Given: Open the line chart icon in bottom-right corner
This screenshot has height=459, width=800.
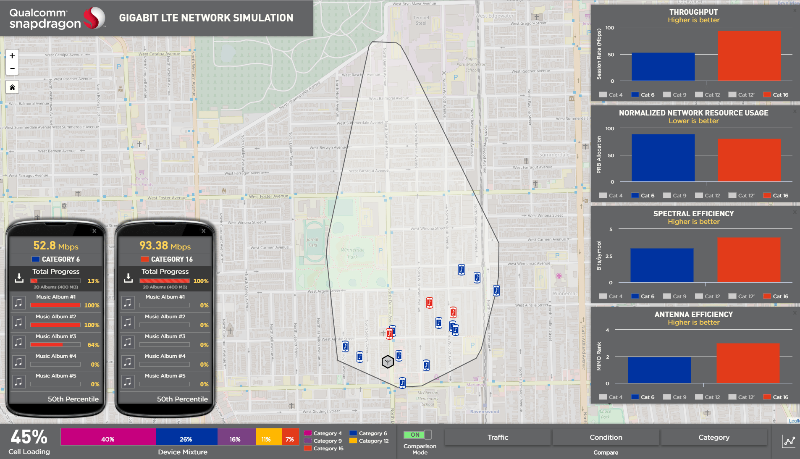Looking at the screenshot, I should [788, 441].
